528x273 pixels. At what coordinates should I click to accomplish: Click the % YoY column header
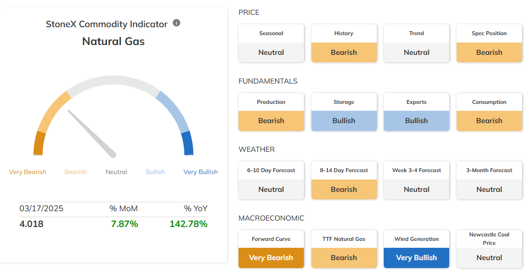(196, 209)
